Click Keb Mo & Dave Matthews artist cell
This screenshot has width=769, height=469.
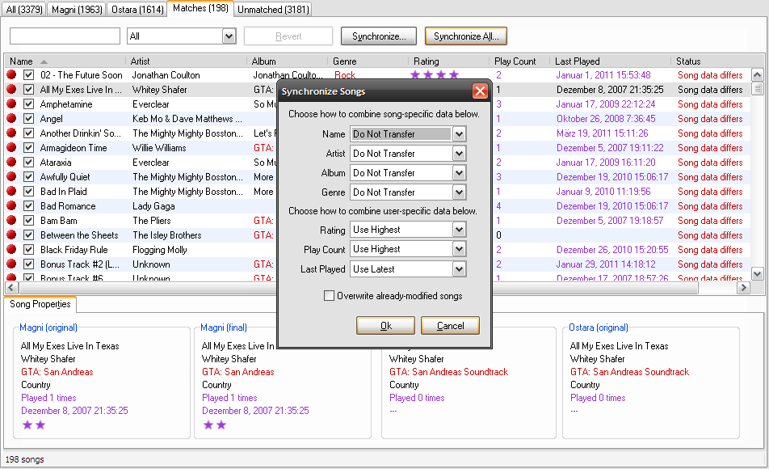(187, 118)
